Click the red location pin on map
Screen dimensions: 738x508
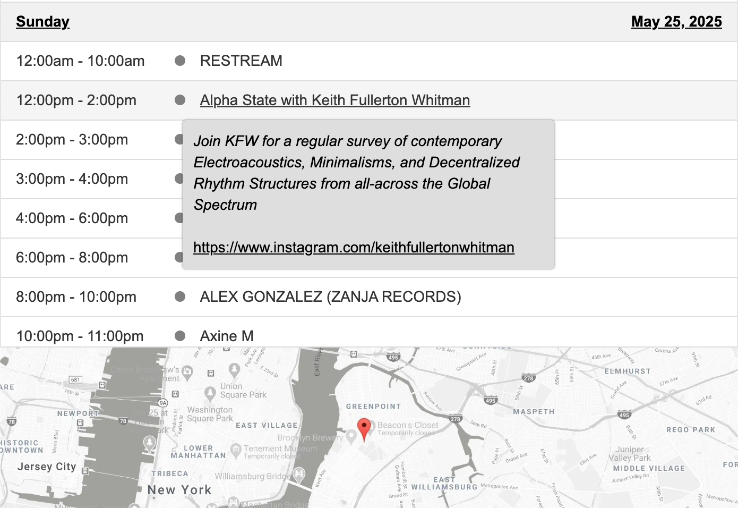click(364, 428)
